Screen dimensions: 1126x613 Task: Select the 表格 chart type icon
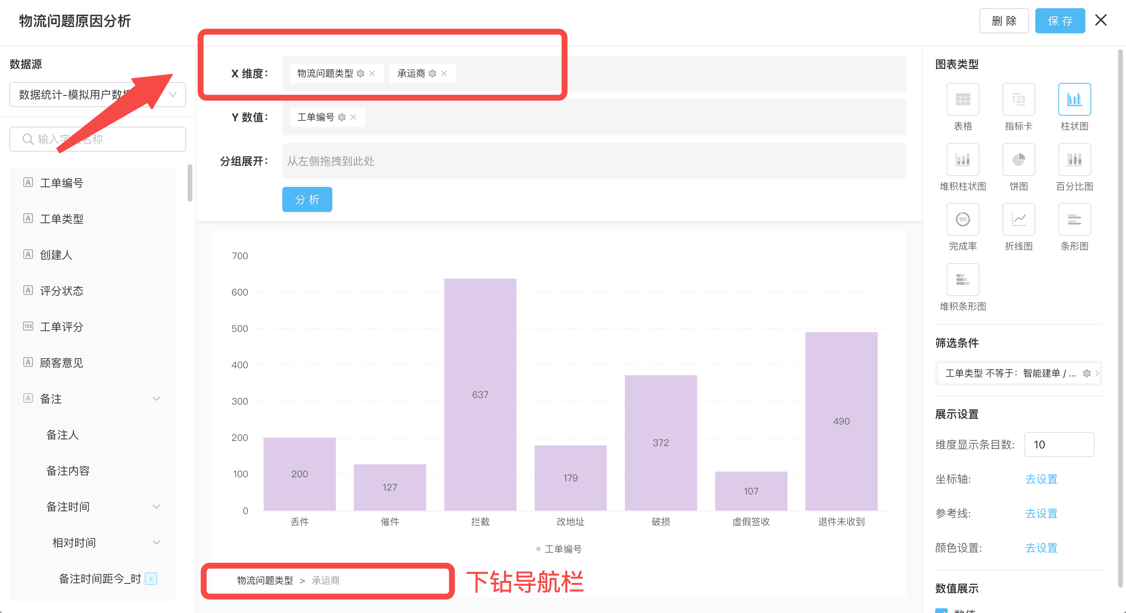click(x=963, y=99)
